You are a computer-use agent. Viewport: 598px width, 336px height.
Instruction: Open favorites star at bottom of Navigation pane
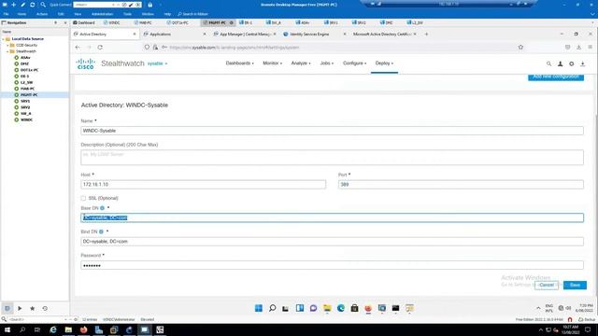pos(33,308)
